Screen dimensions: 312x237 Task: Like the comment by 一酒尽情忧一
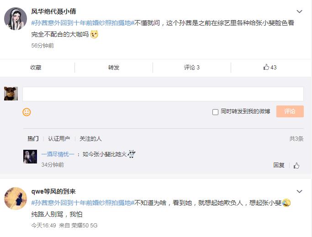(296, 165)
